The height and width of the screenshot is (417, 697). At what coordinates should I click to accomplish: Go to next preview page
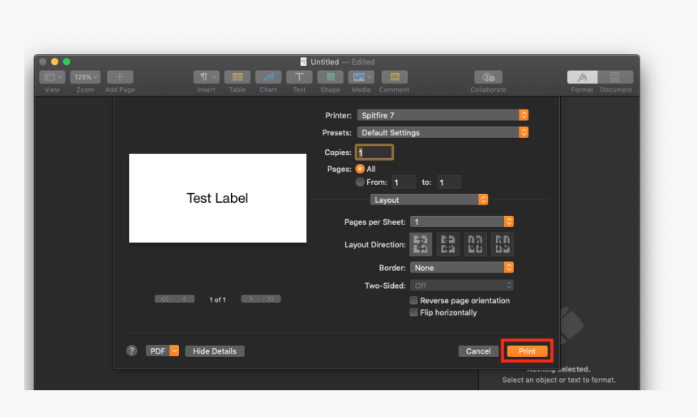click(250, 299)
